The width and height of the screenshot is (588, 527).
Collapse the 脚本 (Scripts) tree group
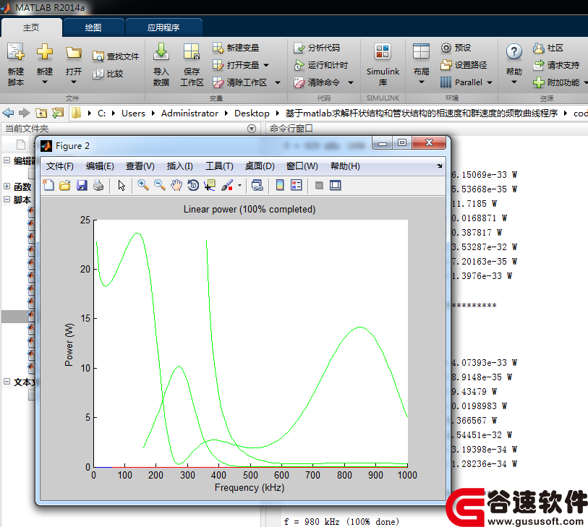[x=7, y=199]
